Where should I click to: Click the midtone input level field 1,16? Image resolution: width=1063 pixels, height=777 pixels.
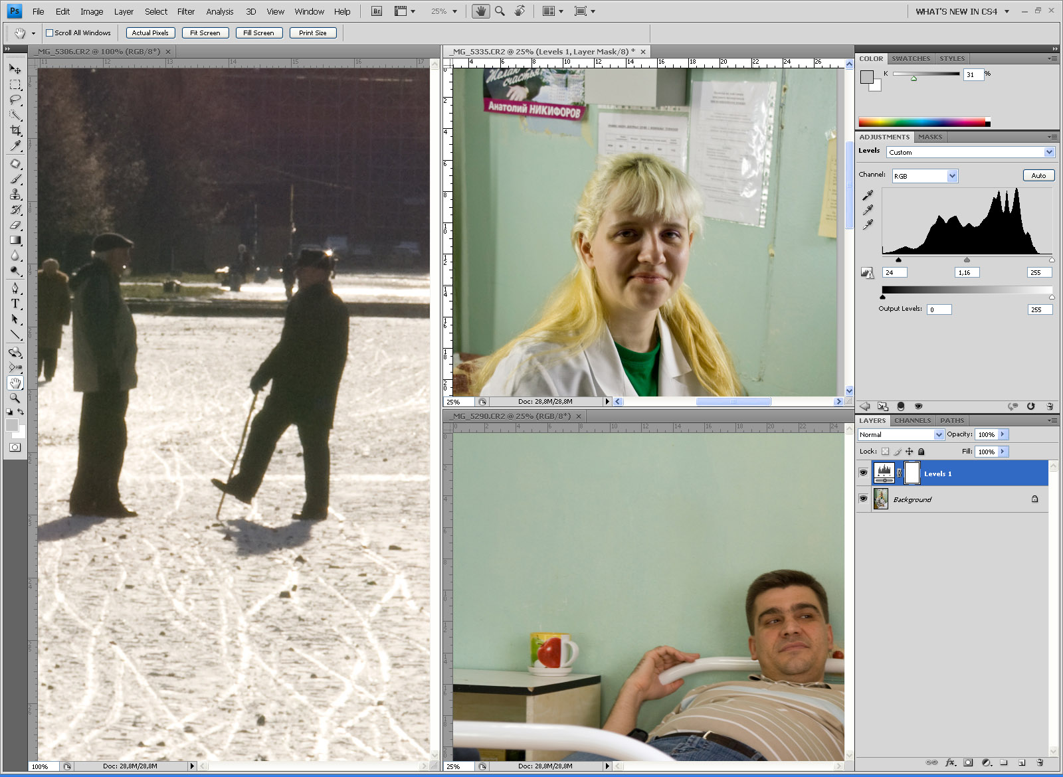[x=967, y=272]
